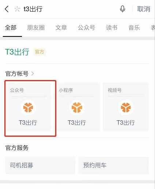Tap the back arrow icon

[7, 9]
